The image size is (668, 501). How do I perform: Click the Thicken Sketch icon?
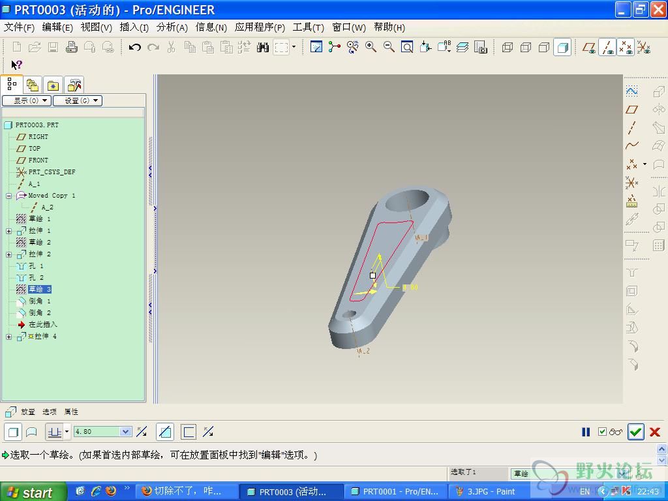click(189, 432)
